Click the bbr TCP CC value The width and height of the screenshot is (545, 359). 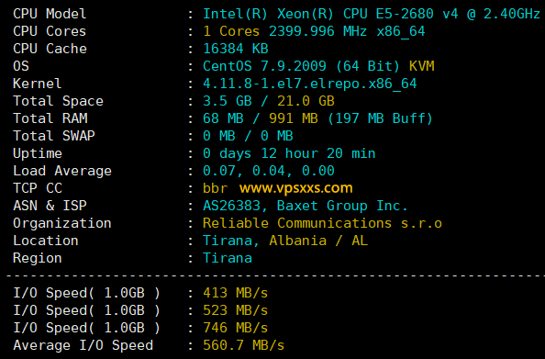pos(215,188)
